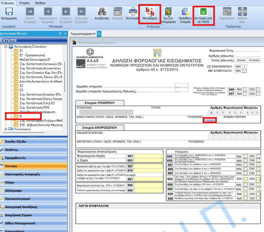
Task: Select the N form in tree
Action: point(21,116)
